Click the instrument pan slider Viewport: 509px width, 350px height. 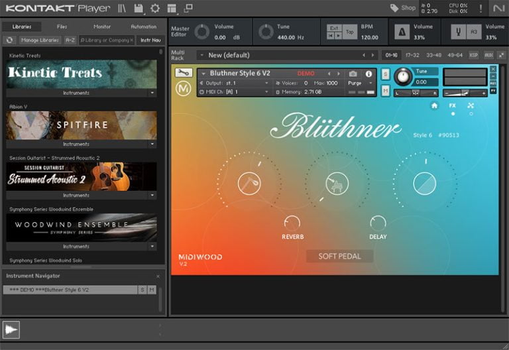click(x=416, y=93)
